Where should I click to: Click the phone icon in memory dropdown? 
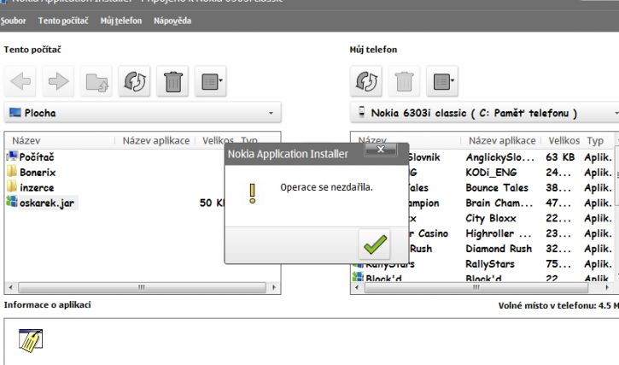[x=361, y=111]
